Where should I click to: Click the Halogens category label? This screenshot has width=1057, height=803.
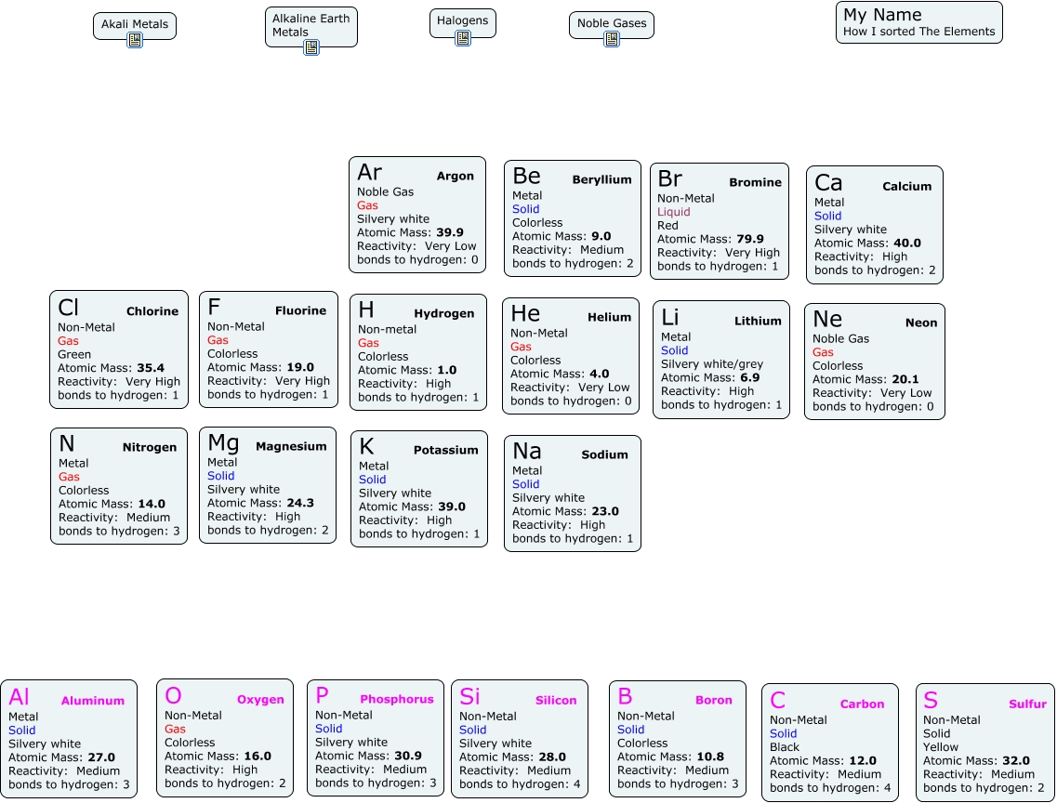462,20
